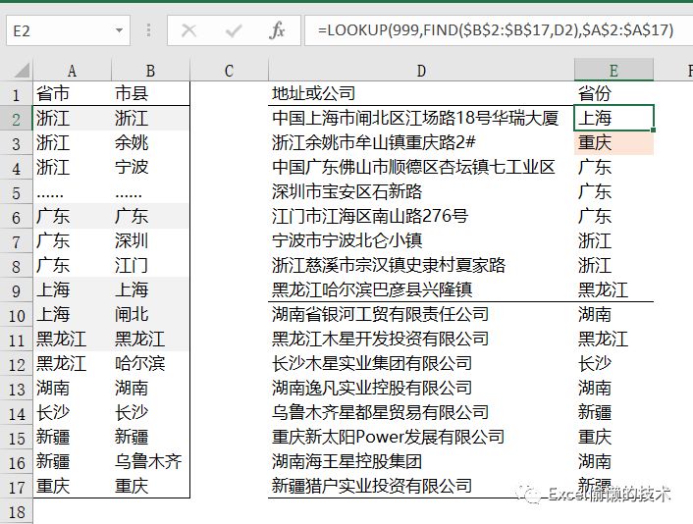This screenshot has width=693, height=524.
Task: Select column C header
Action: [229, 71]
